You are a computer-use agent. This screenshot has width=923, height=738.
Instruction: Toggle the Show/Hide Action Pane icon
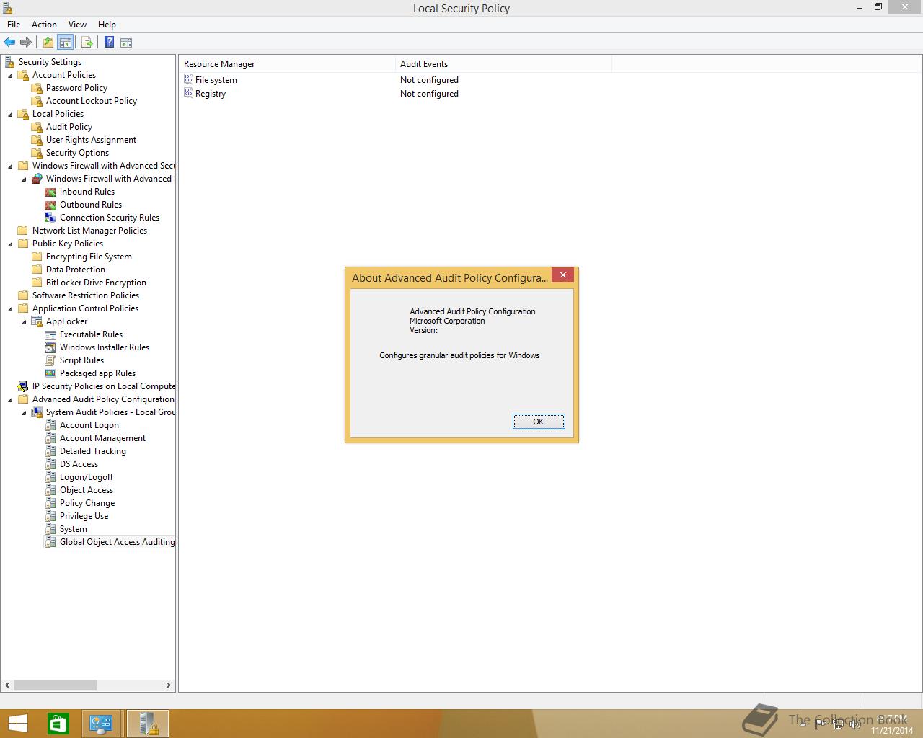126,43
